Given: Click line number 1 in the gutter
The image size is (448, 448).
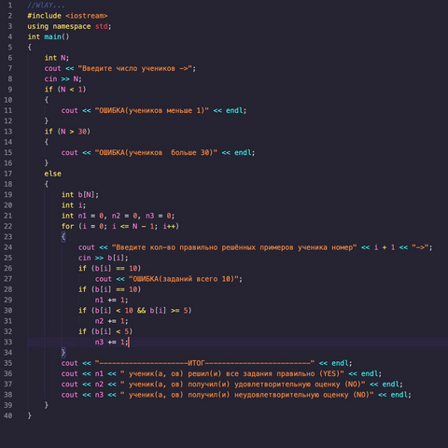Looking at the screenshot, I should coord(10,5).
